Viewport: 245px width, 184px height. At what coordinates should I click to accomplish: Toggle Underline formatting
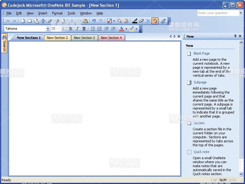84,29
